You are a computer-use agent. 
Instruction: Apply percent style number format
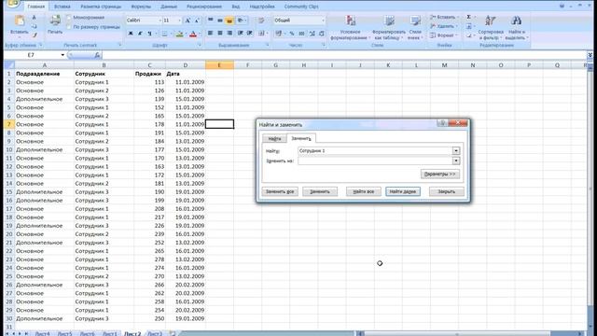[x=292, y=34]
